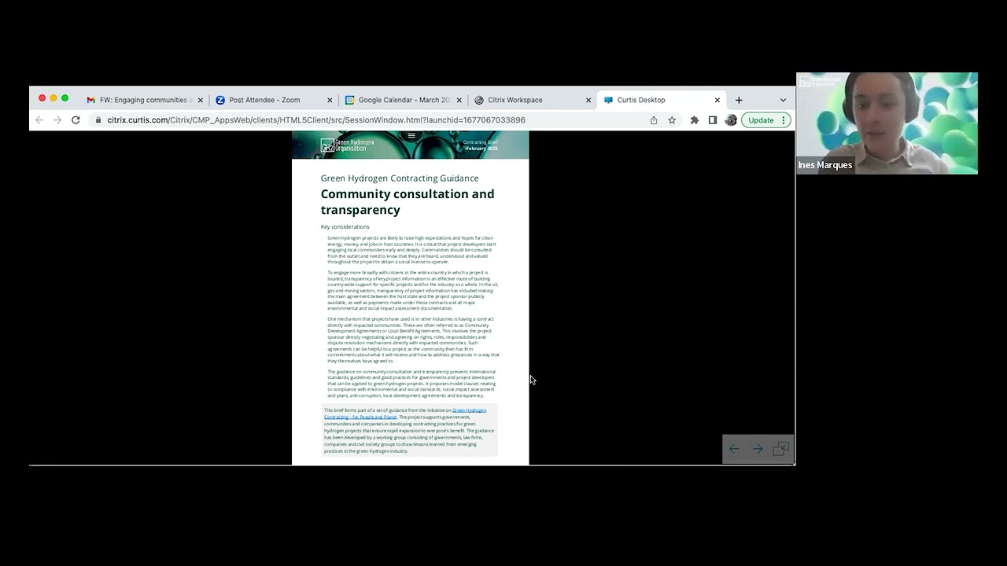This screenshot has height=566, width=1007.
Task: View site info via the lock icon
Action: tap(98, 120)
